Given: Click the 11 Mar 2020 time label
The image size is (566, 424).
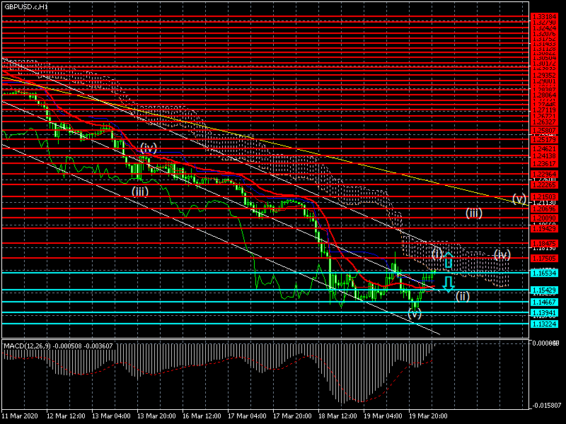Looking at the screenshot, I should 20,416.
